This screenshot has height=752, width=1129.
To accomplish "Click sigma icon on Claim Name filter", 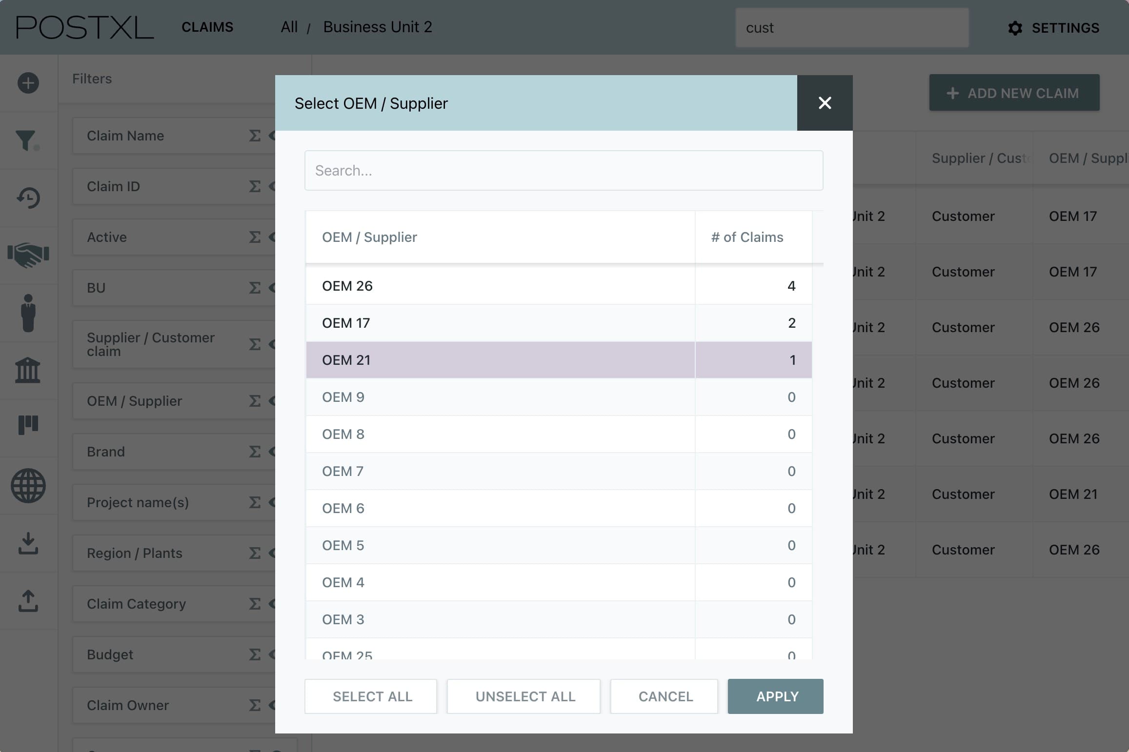I will 255,136.
